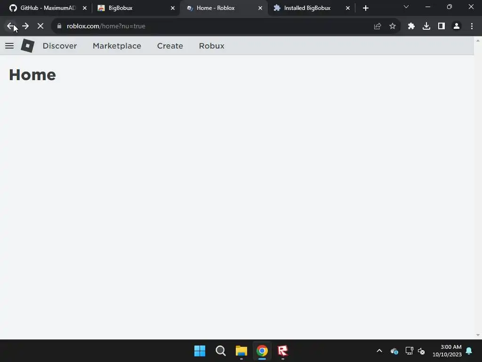Stop page loading with X button
The height and width of the screenshot is (362, 482).
pyautogui.click(x=40, y=26)
